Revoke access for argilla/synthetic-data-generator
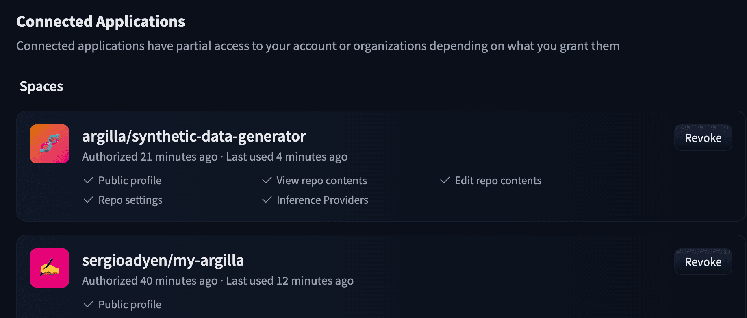 click(x=703, y=138)
